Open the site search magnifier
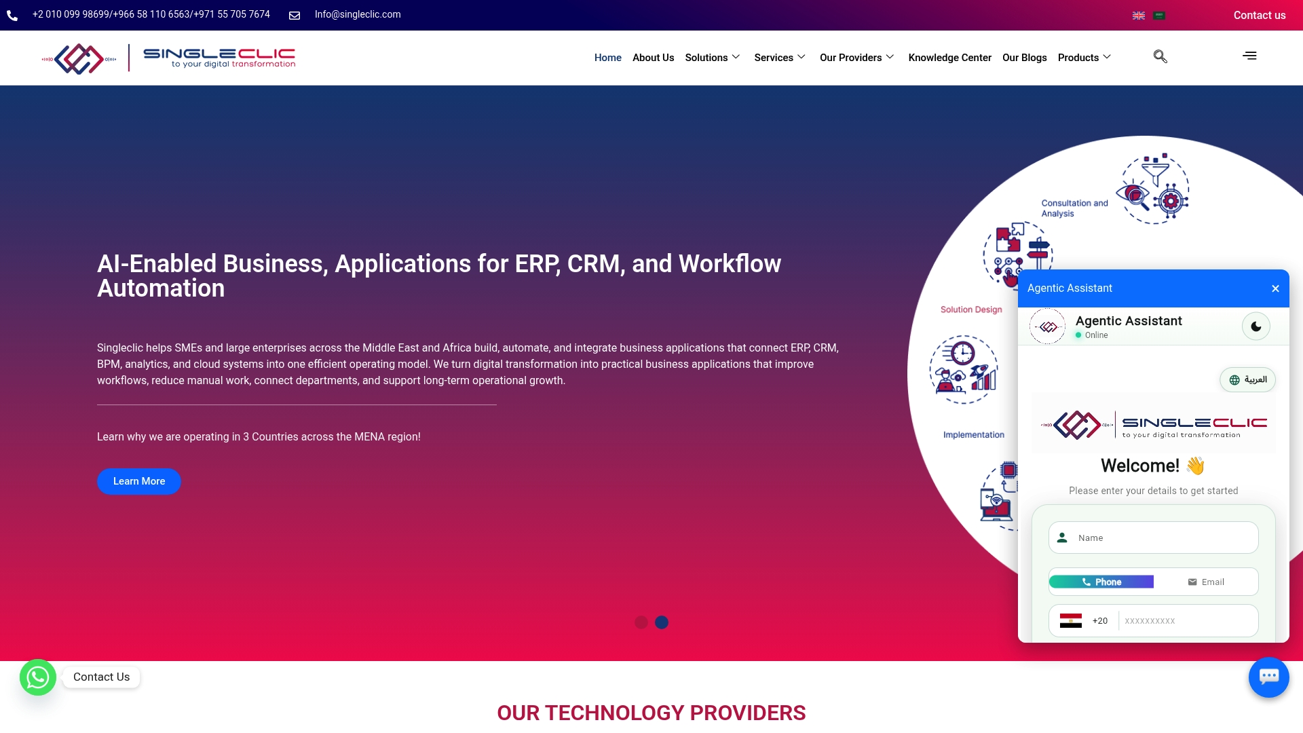 coord(1160,56)
